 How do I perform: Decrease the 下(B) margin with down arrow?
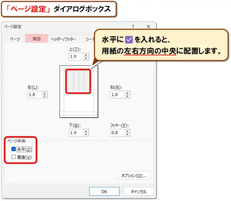click(x=86, y=134)
